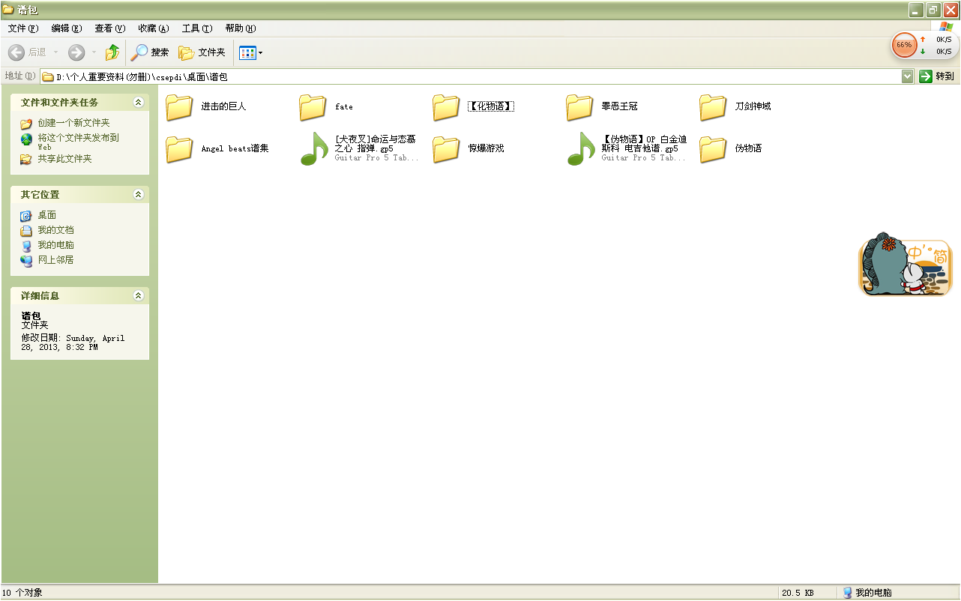Collapse the 详细信息 panel section

[x=138, y=295]
